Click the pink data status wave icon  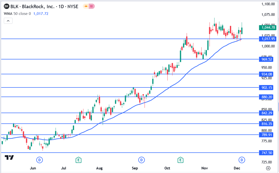(92, 6)
